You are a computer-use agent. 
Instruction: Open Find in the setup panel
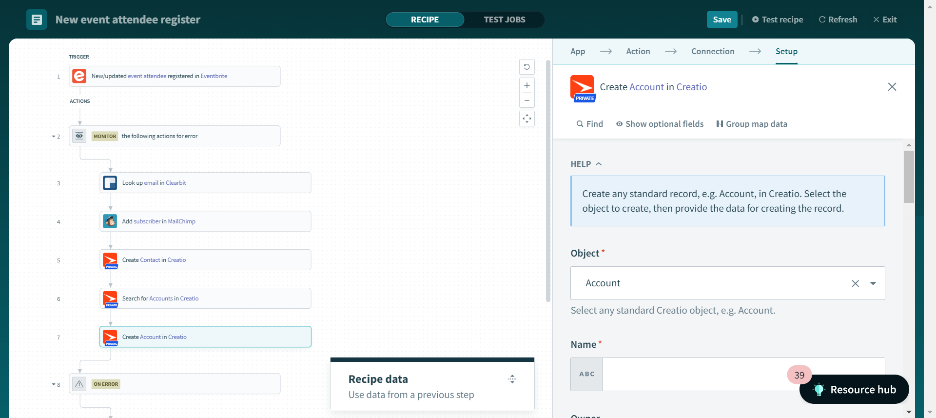click(590, 124)
